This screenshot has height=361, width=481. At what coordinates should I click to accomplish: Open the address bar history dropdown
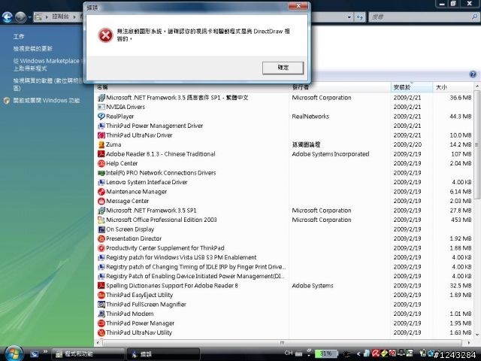coord(349,17)
